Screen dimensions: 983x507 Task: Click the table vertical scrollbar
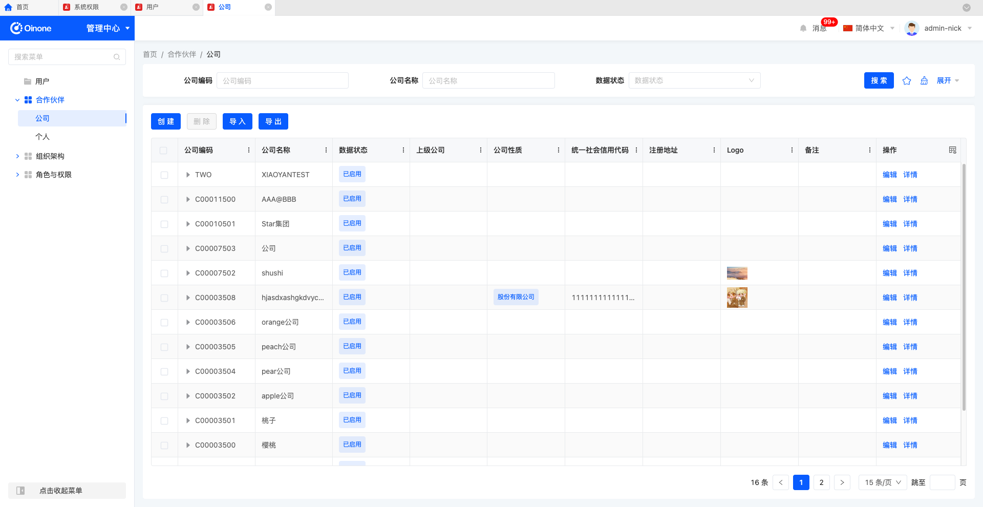pos(964,287)
